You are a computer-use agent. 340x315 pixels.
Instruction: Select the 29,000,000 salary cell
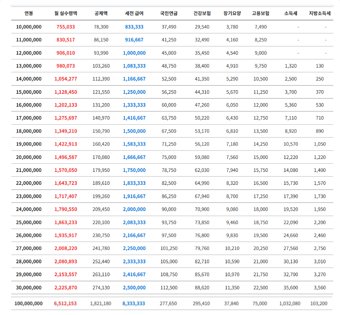(29, 275)
